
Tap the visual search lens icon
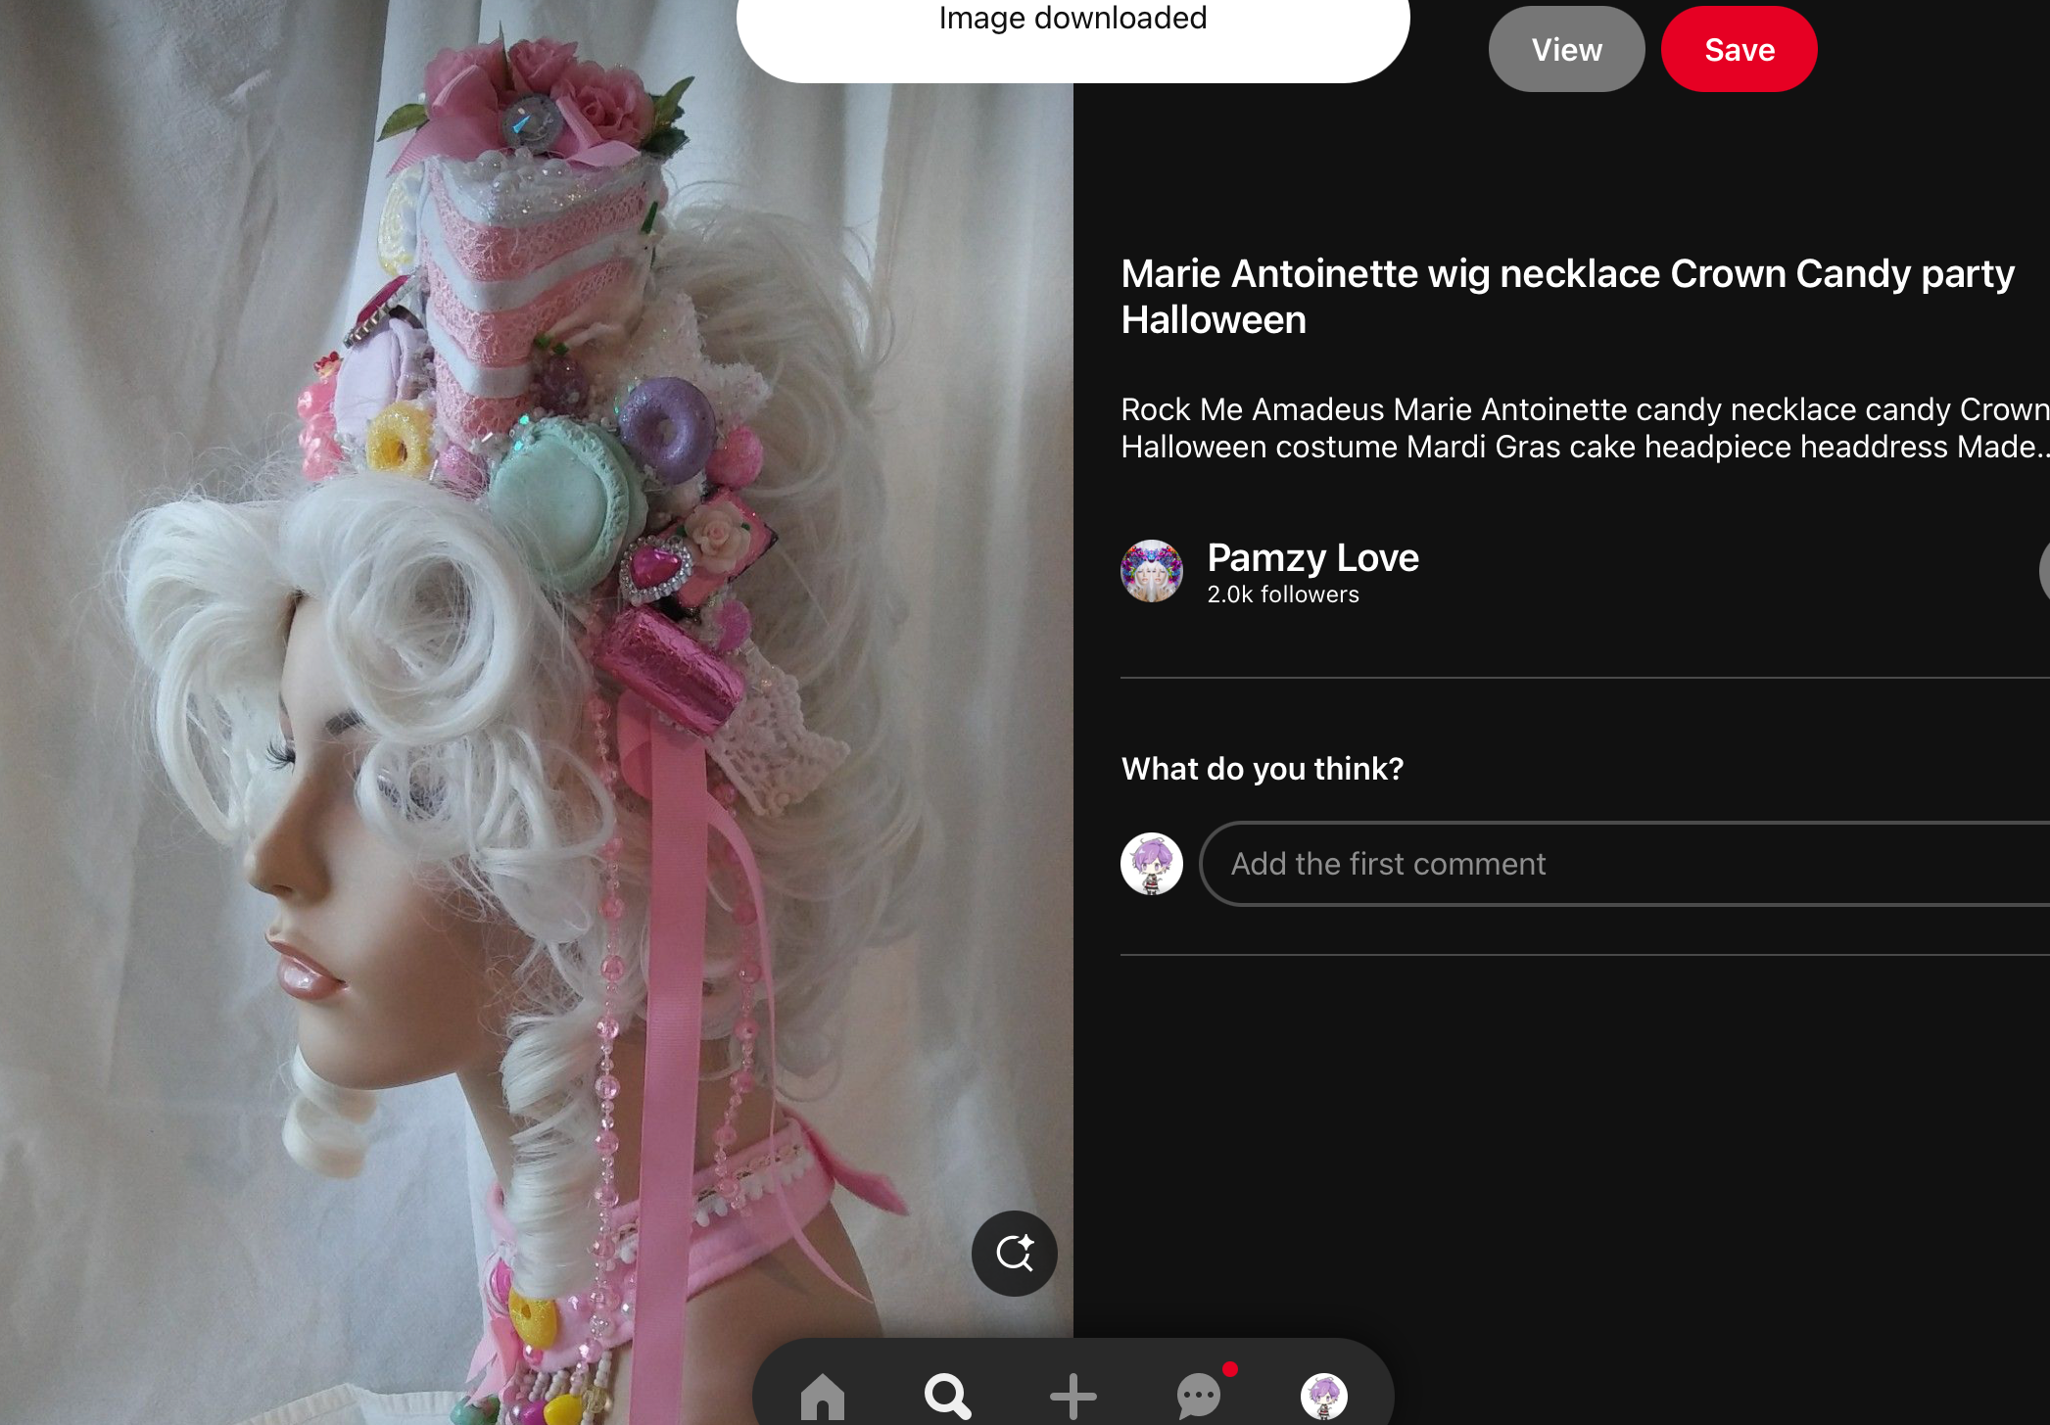click(1015, 1254)
